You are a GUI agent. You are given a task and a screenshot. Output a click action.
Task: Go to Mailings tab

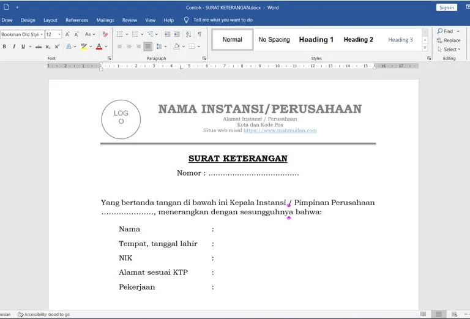tap(105, 20)
